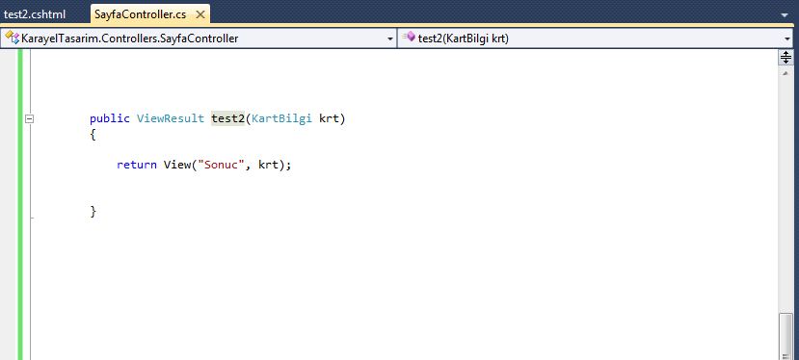The image size is (799, 360).
Task: Click the method icon beside test2(KartBilgi krt)
Action: [x=409, y=37]
